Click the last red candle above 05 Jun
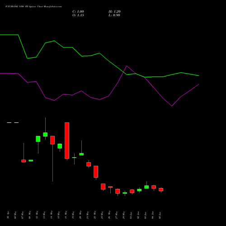The width and height of the screenshot is (226, 226). point(161,189)
